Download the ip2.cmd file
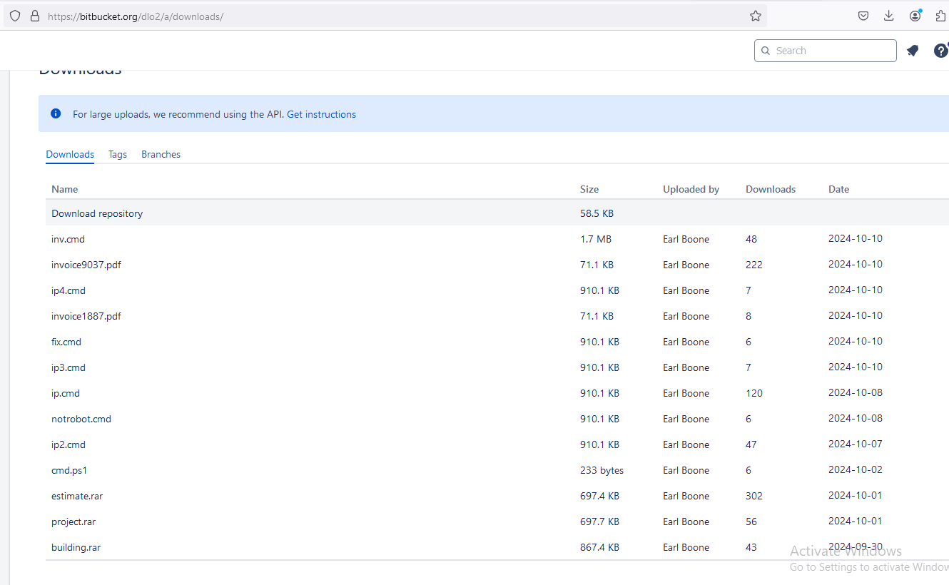Viewport: 949px width, 585px height. [x=68, y=444]
